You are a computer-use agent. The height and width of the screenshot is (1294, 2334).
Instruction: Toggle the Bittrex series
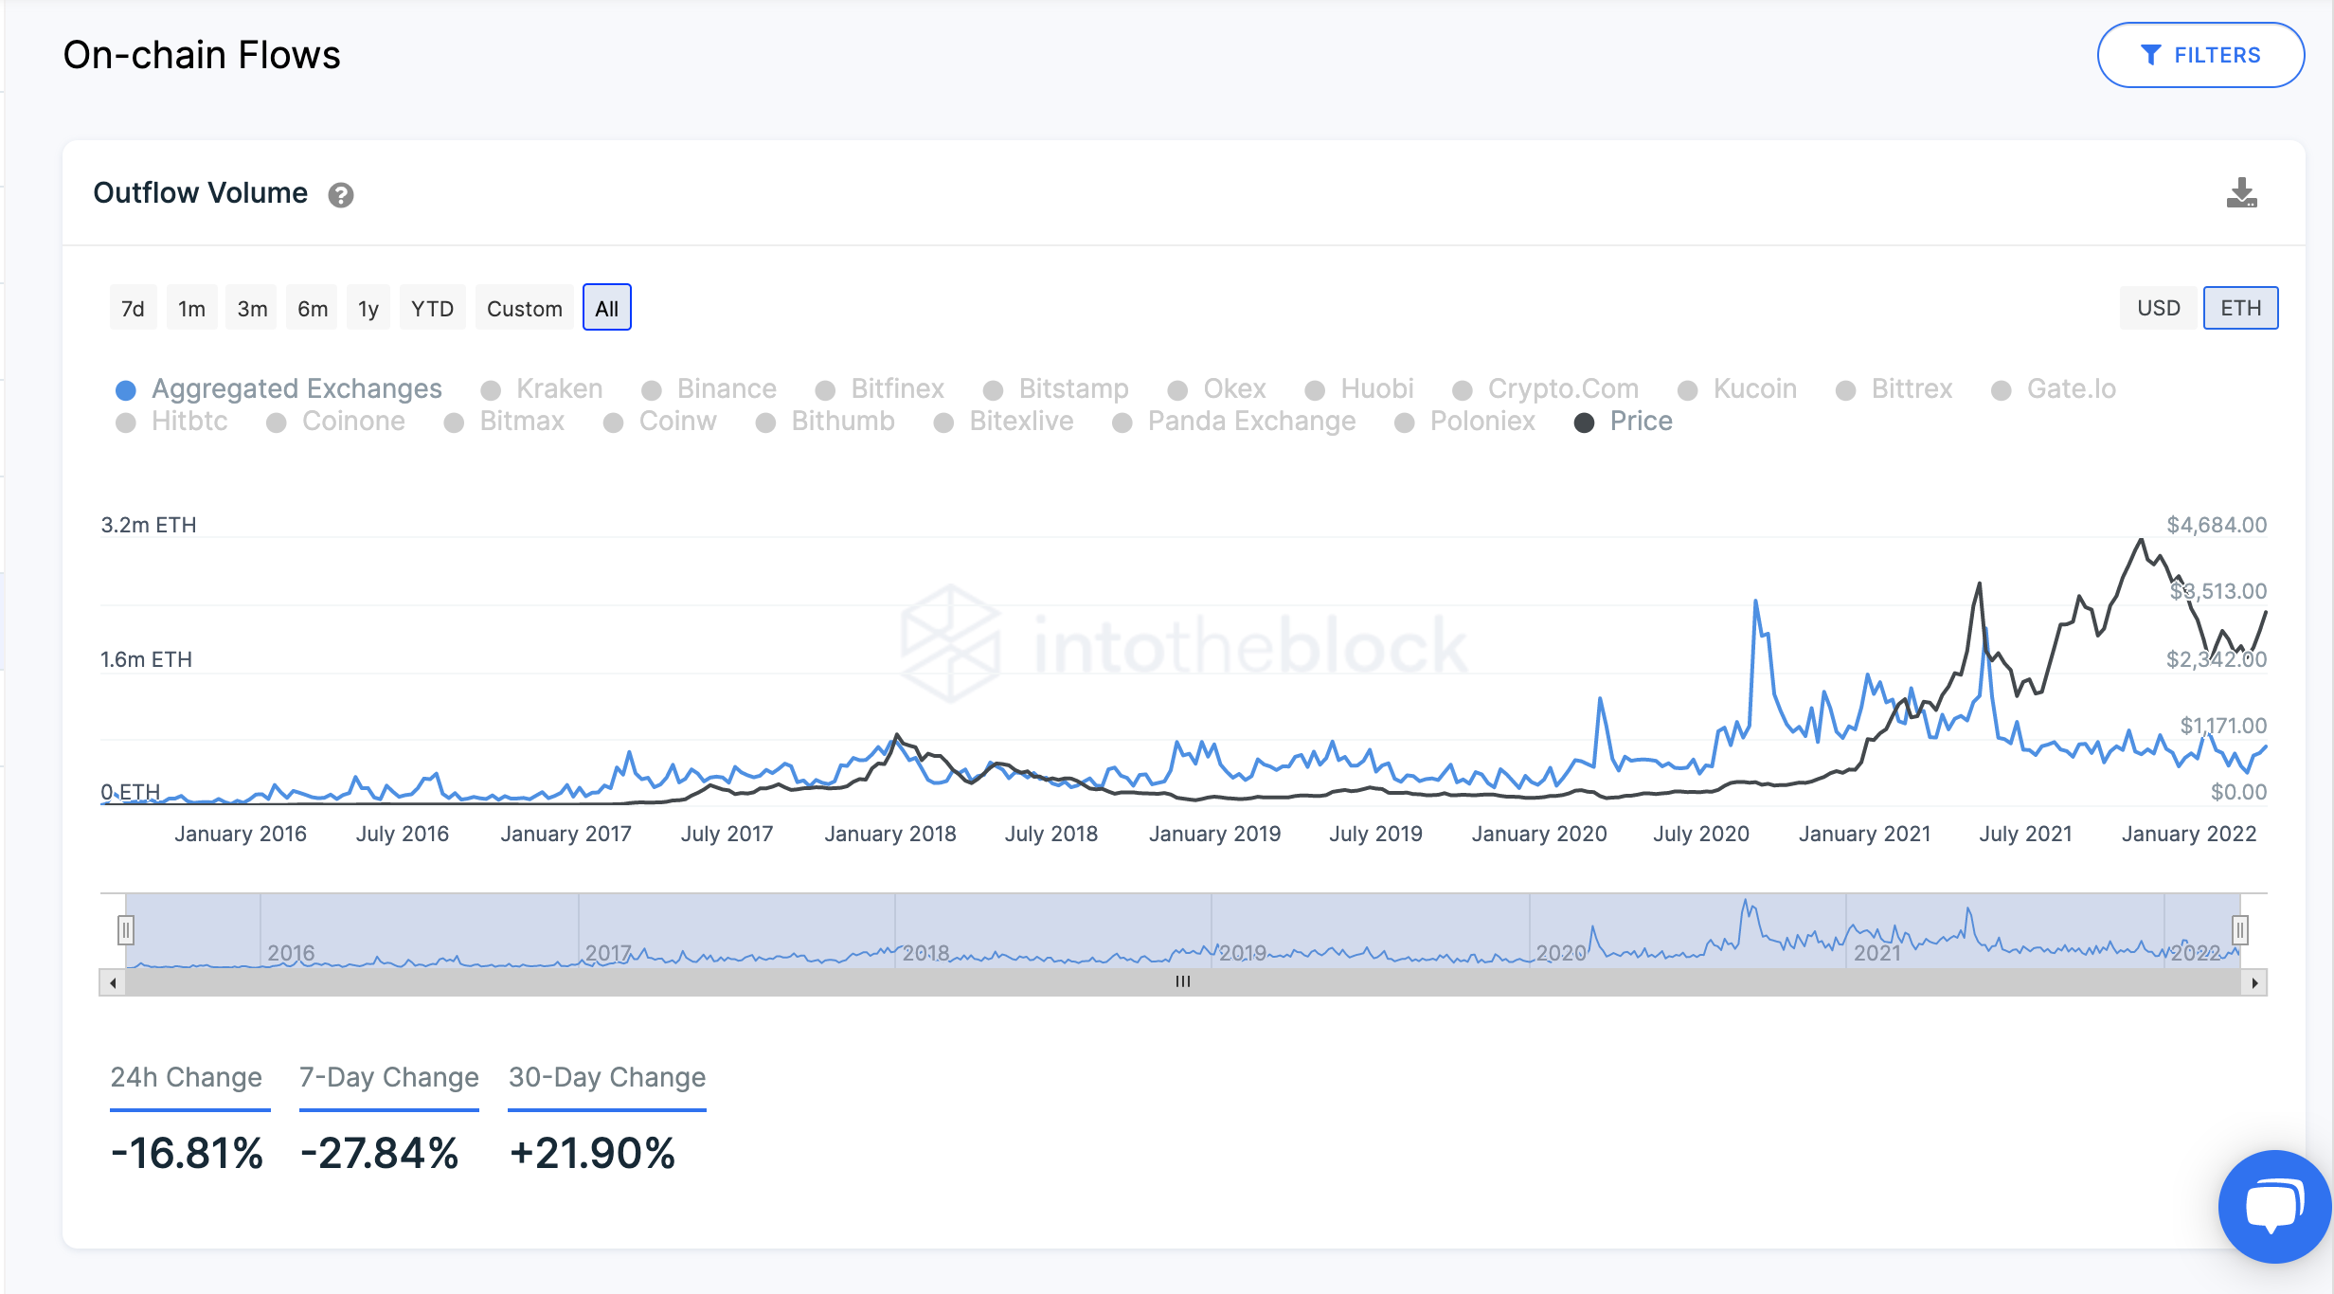pyautogui.click(x=1894, y=388)
